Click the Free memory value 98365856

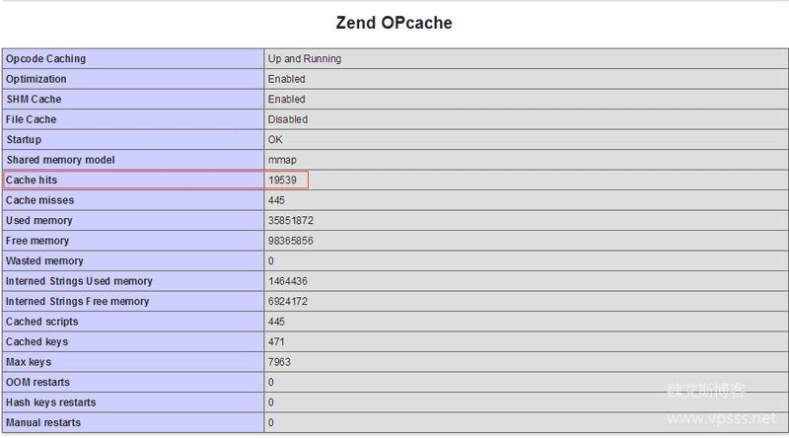tap(291, 241)
